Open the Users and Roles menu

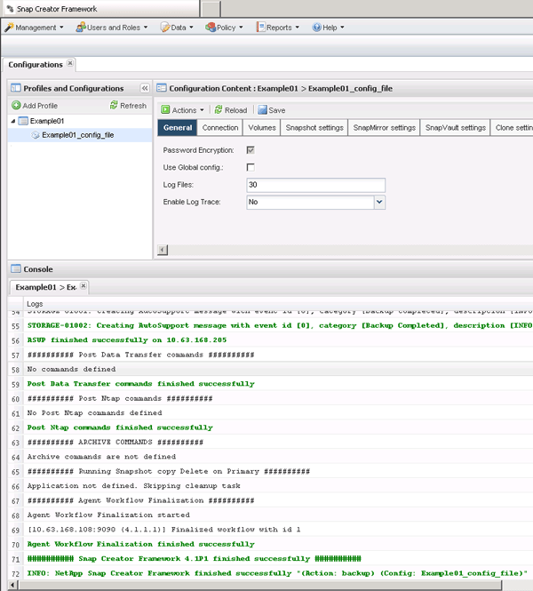[113, 28]
